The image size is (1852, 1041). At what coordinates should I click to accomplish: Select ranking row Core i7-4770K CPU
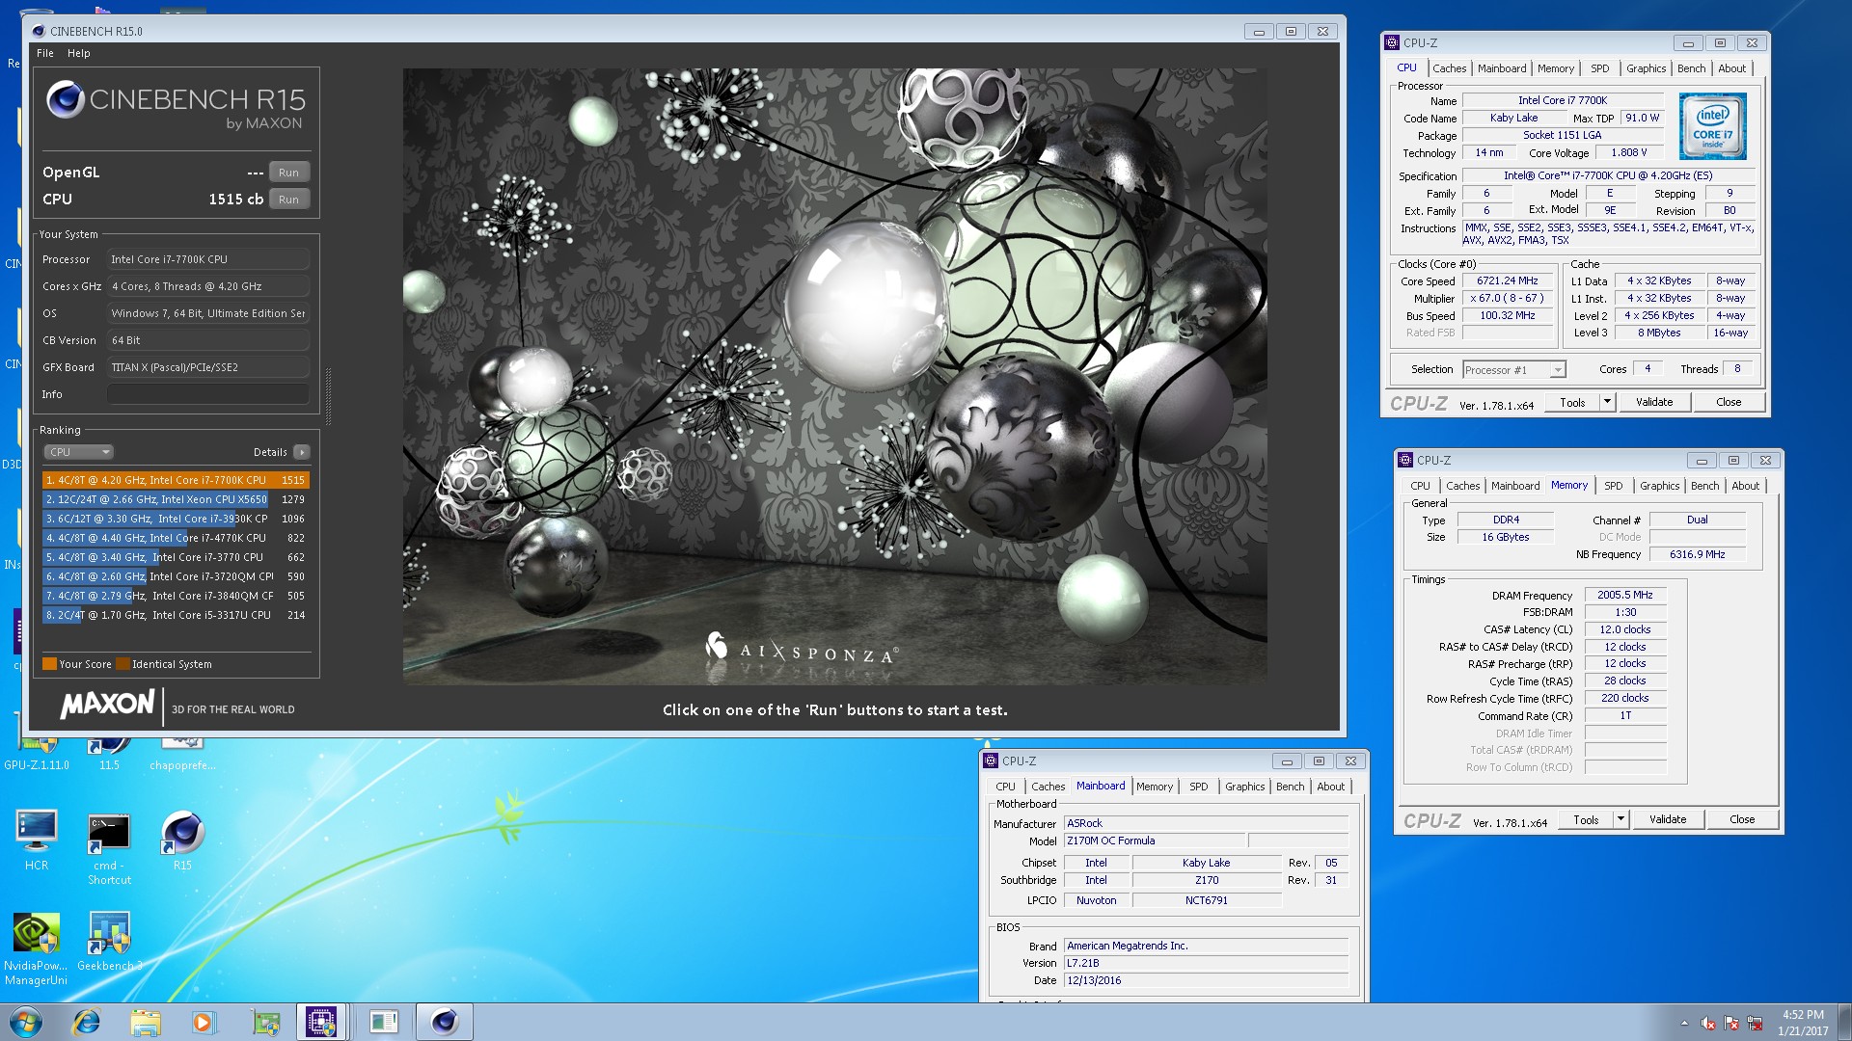[176, 538]
